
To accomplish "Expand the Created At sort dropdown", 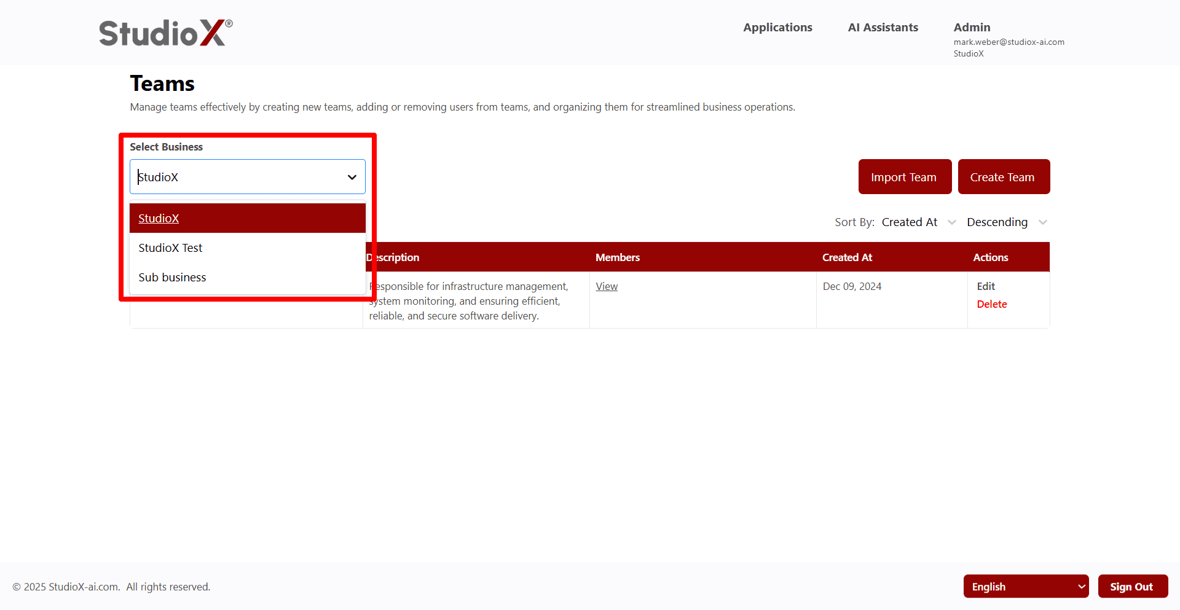I will 918,222.
